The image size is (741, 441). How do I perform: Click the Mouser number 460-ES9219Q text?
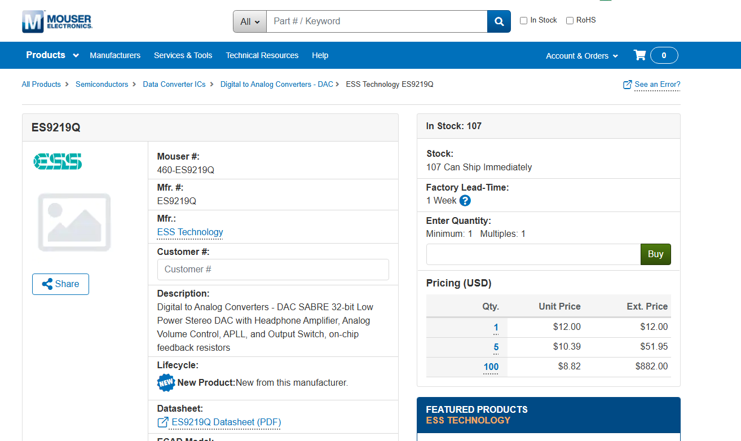[x=186, y=170]
